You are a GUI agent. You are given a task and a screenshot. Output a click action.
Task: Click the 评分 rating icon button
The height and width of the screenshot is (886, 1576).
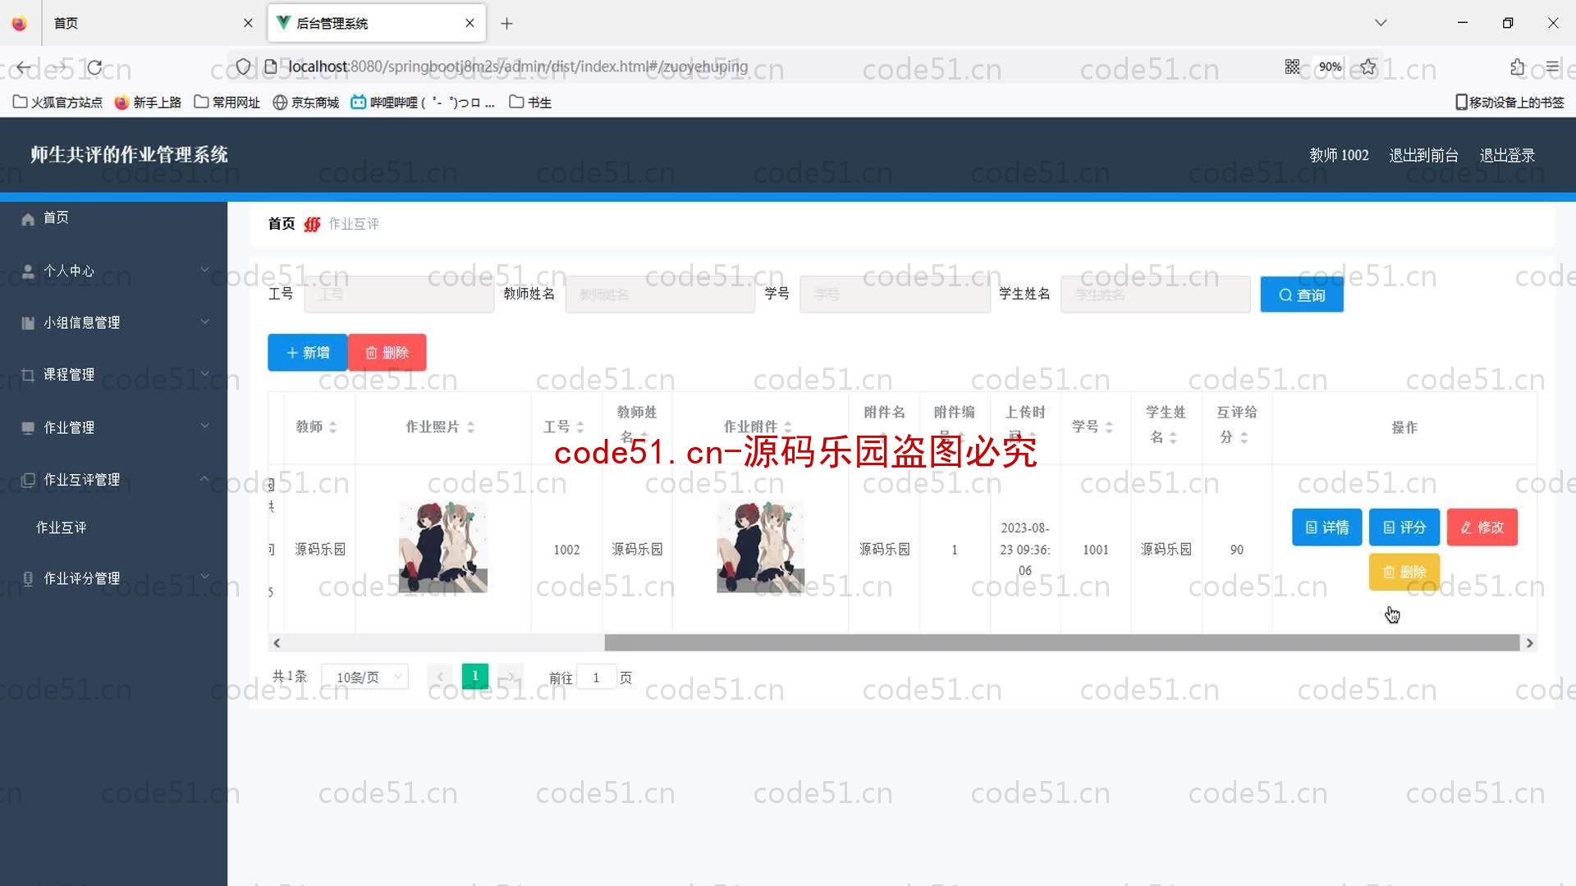1404,527
